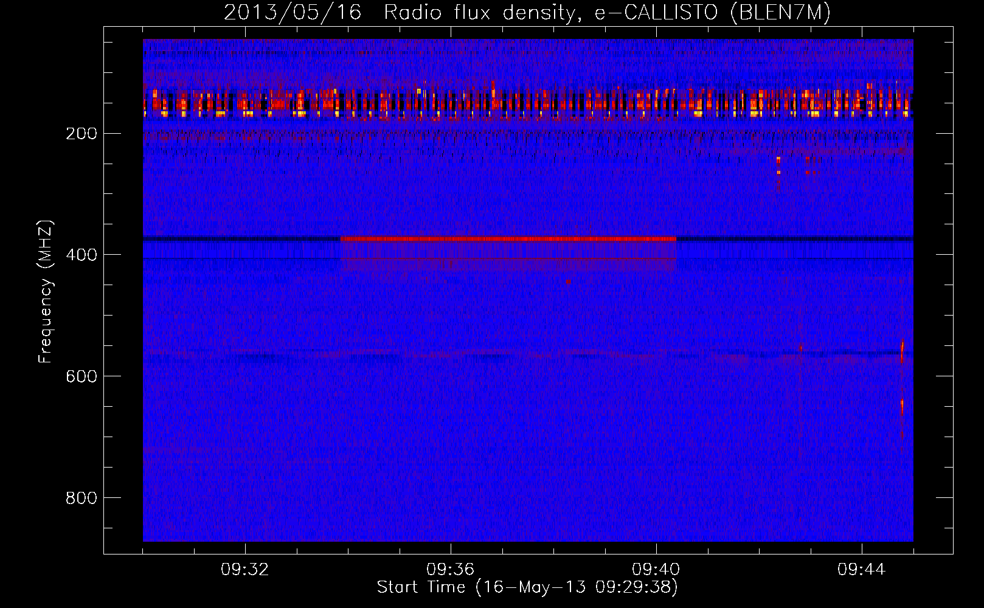Click the 200 frequency tick label
Image resolution: width=984 pixels, height=608 pixels.
pos(81,133)
